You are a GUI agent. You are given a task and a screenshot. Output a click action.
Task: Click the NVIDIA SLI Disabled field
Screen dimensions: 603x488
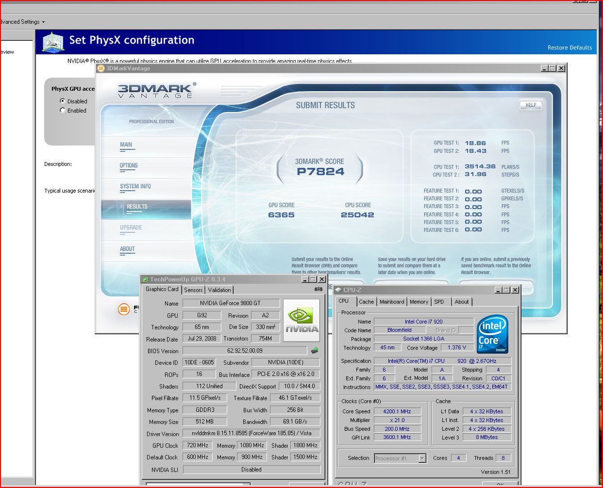251,470
